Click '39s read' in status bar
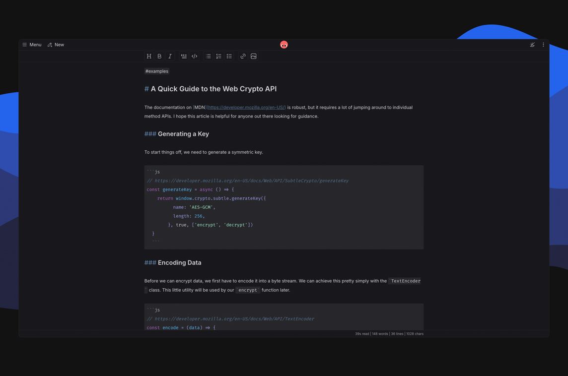 (x=362, y=334)
